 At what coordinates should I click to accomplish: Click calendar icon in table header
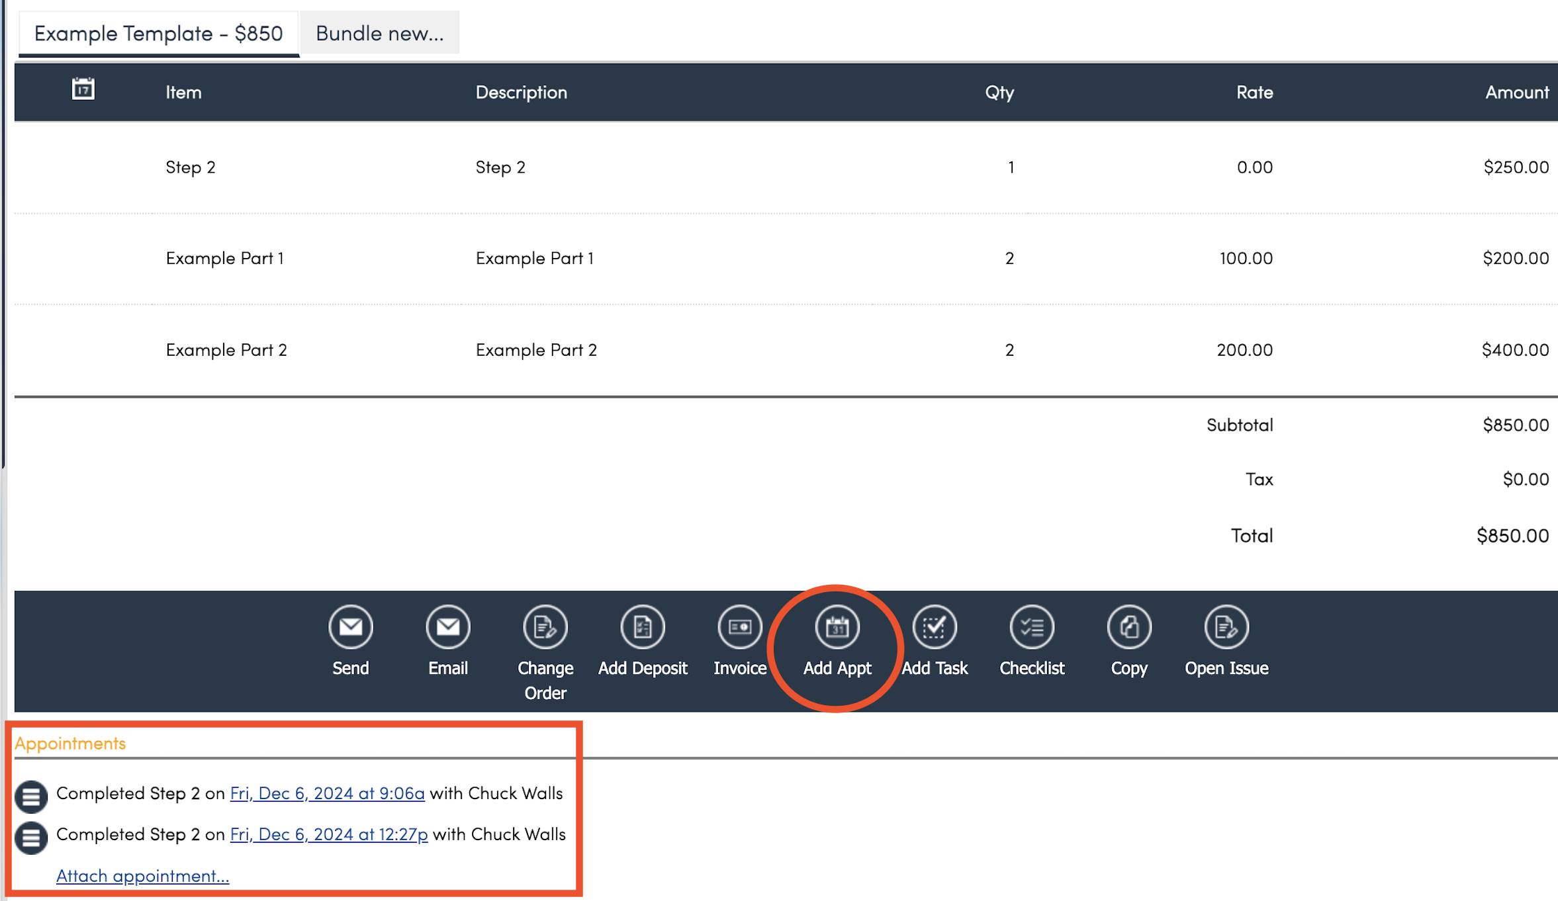coord(83,89)
